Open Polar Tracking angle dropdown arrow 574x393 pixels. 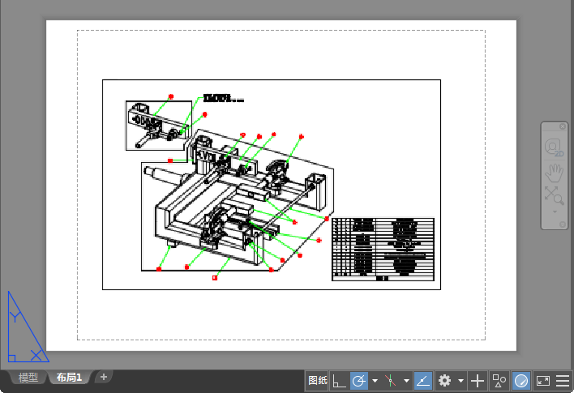click(x=375, y=381)
